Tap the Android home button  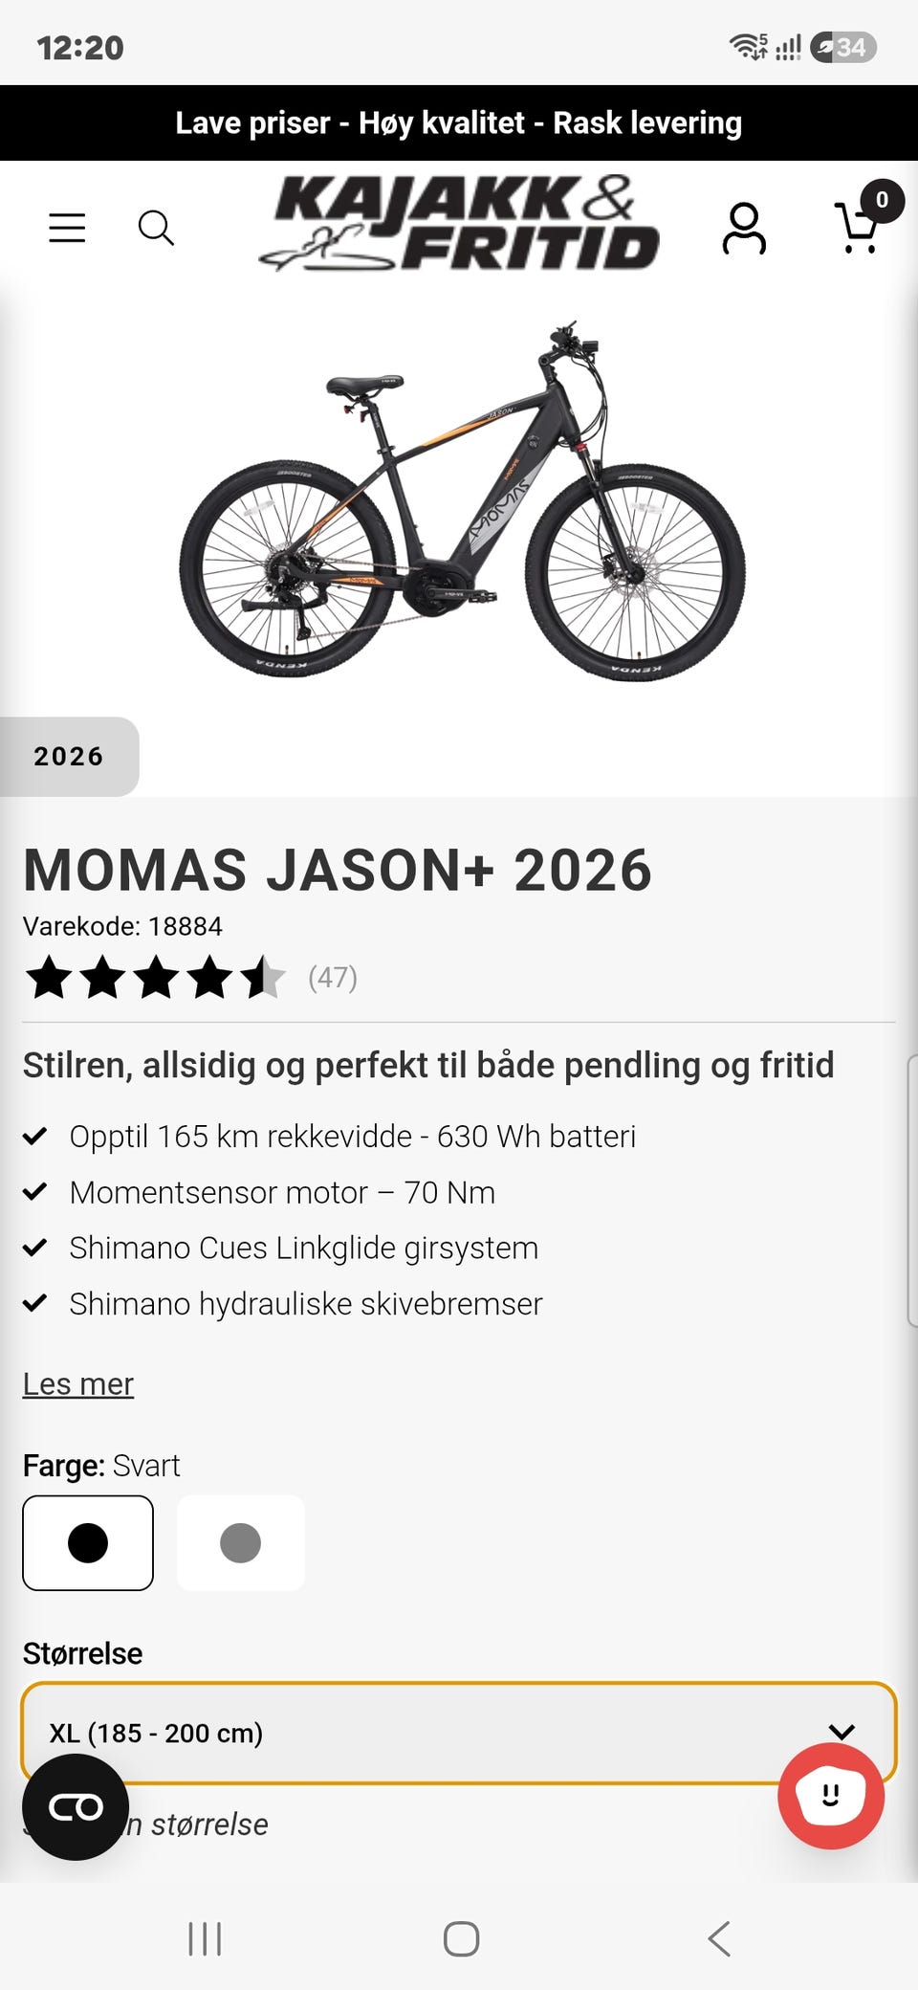click(461, 1939)
